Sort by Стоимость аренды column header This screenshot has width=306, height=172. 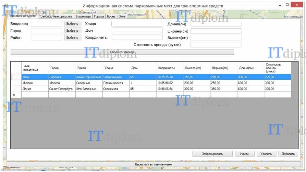point(277,68)
